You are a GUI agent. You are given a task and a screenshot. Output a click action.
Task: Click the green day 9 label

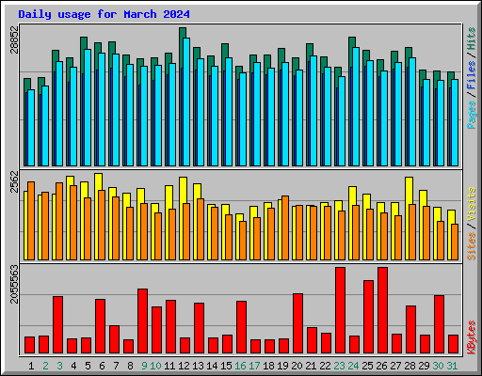point(144,366)
